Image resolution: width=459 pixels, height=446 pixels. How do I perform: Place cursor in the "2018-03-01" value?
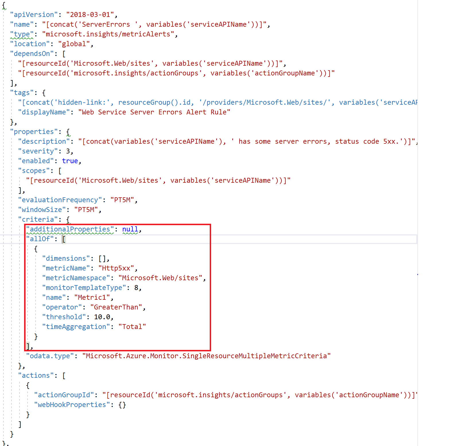[90, 15]
